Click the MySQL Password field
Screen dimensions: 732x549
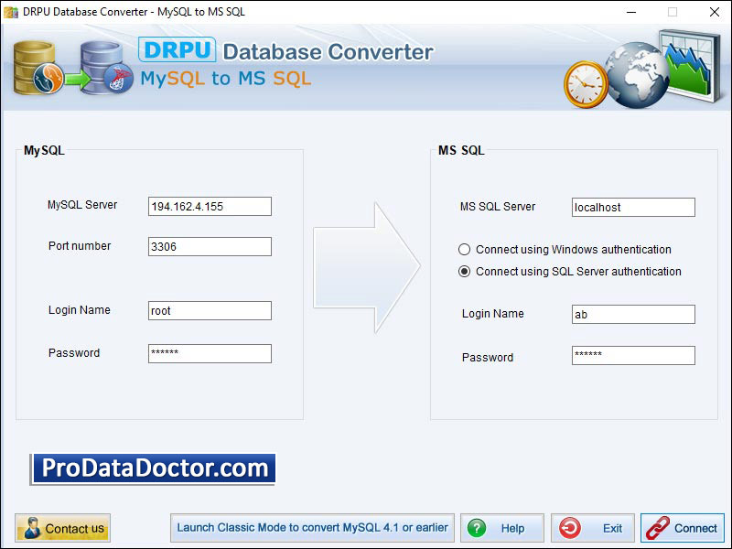[x=210, y=353]
